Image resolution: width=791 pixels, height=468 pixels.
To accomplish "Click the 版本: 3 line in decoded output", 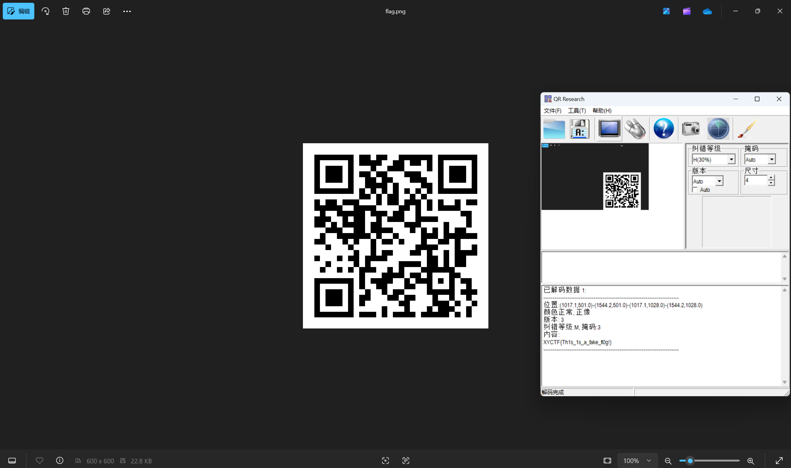I will tap(554, 320).
